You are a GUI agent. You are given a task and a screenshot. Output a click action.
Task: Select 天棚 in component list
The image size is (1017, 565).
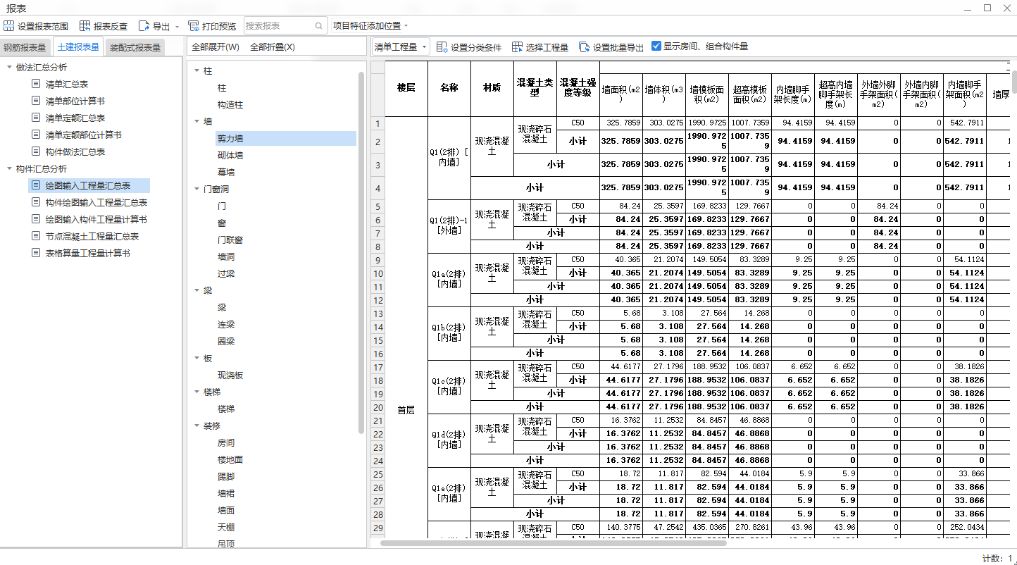point(226,527)
